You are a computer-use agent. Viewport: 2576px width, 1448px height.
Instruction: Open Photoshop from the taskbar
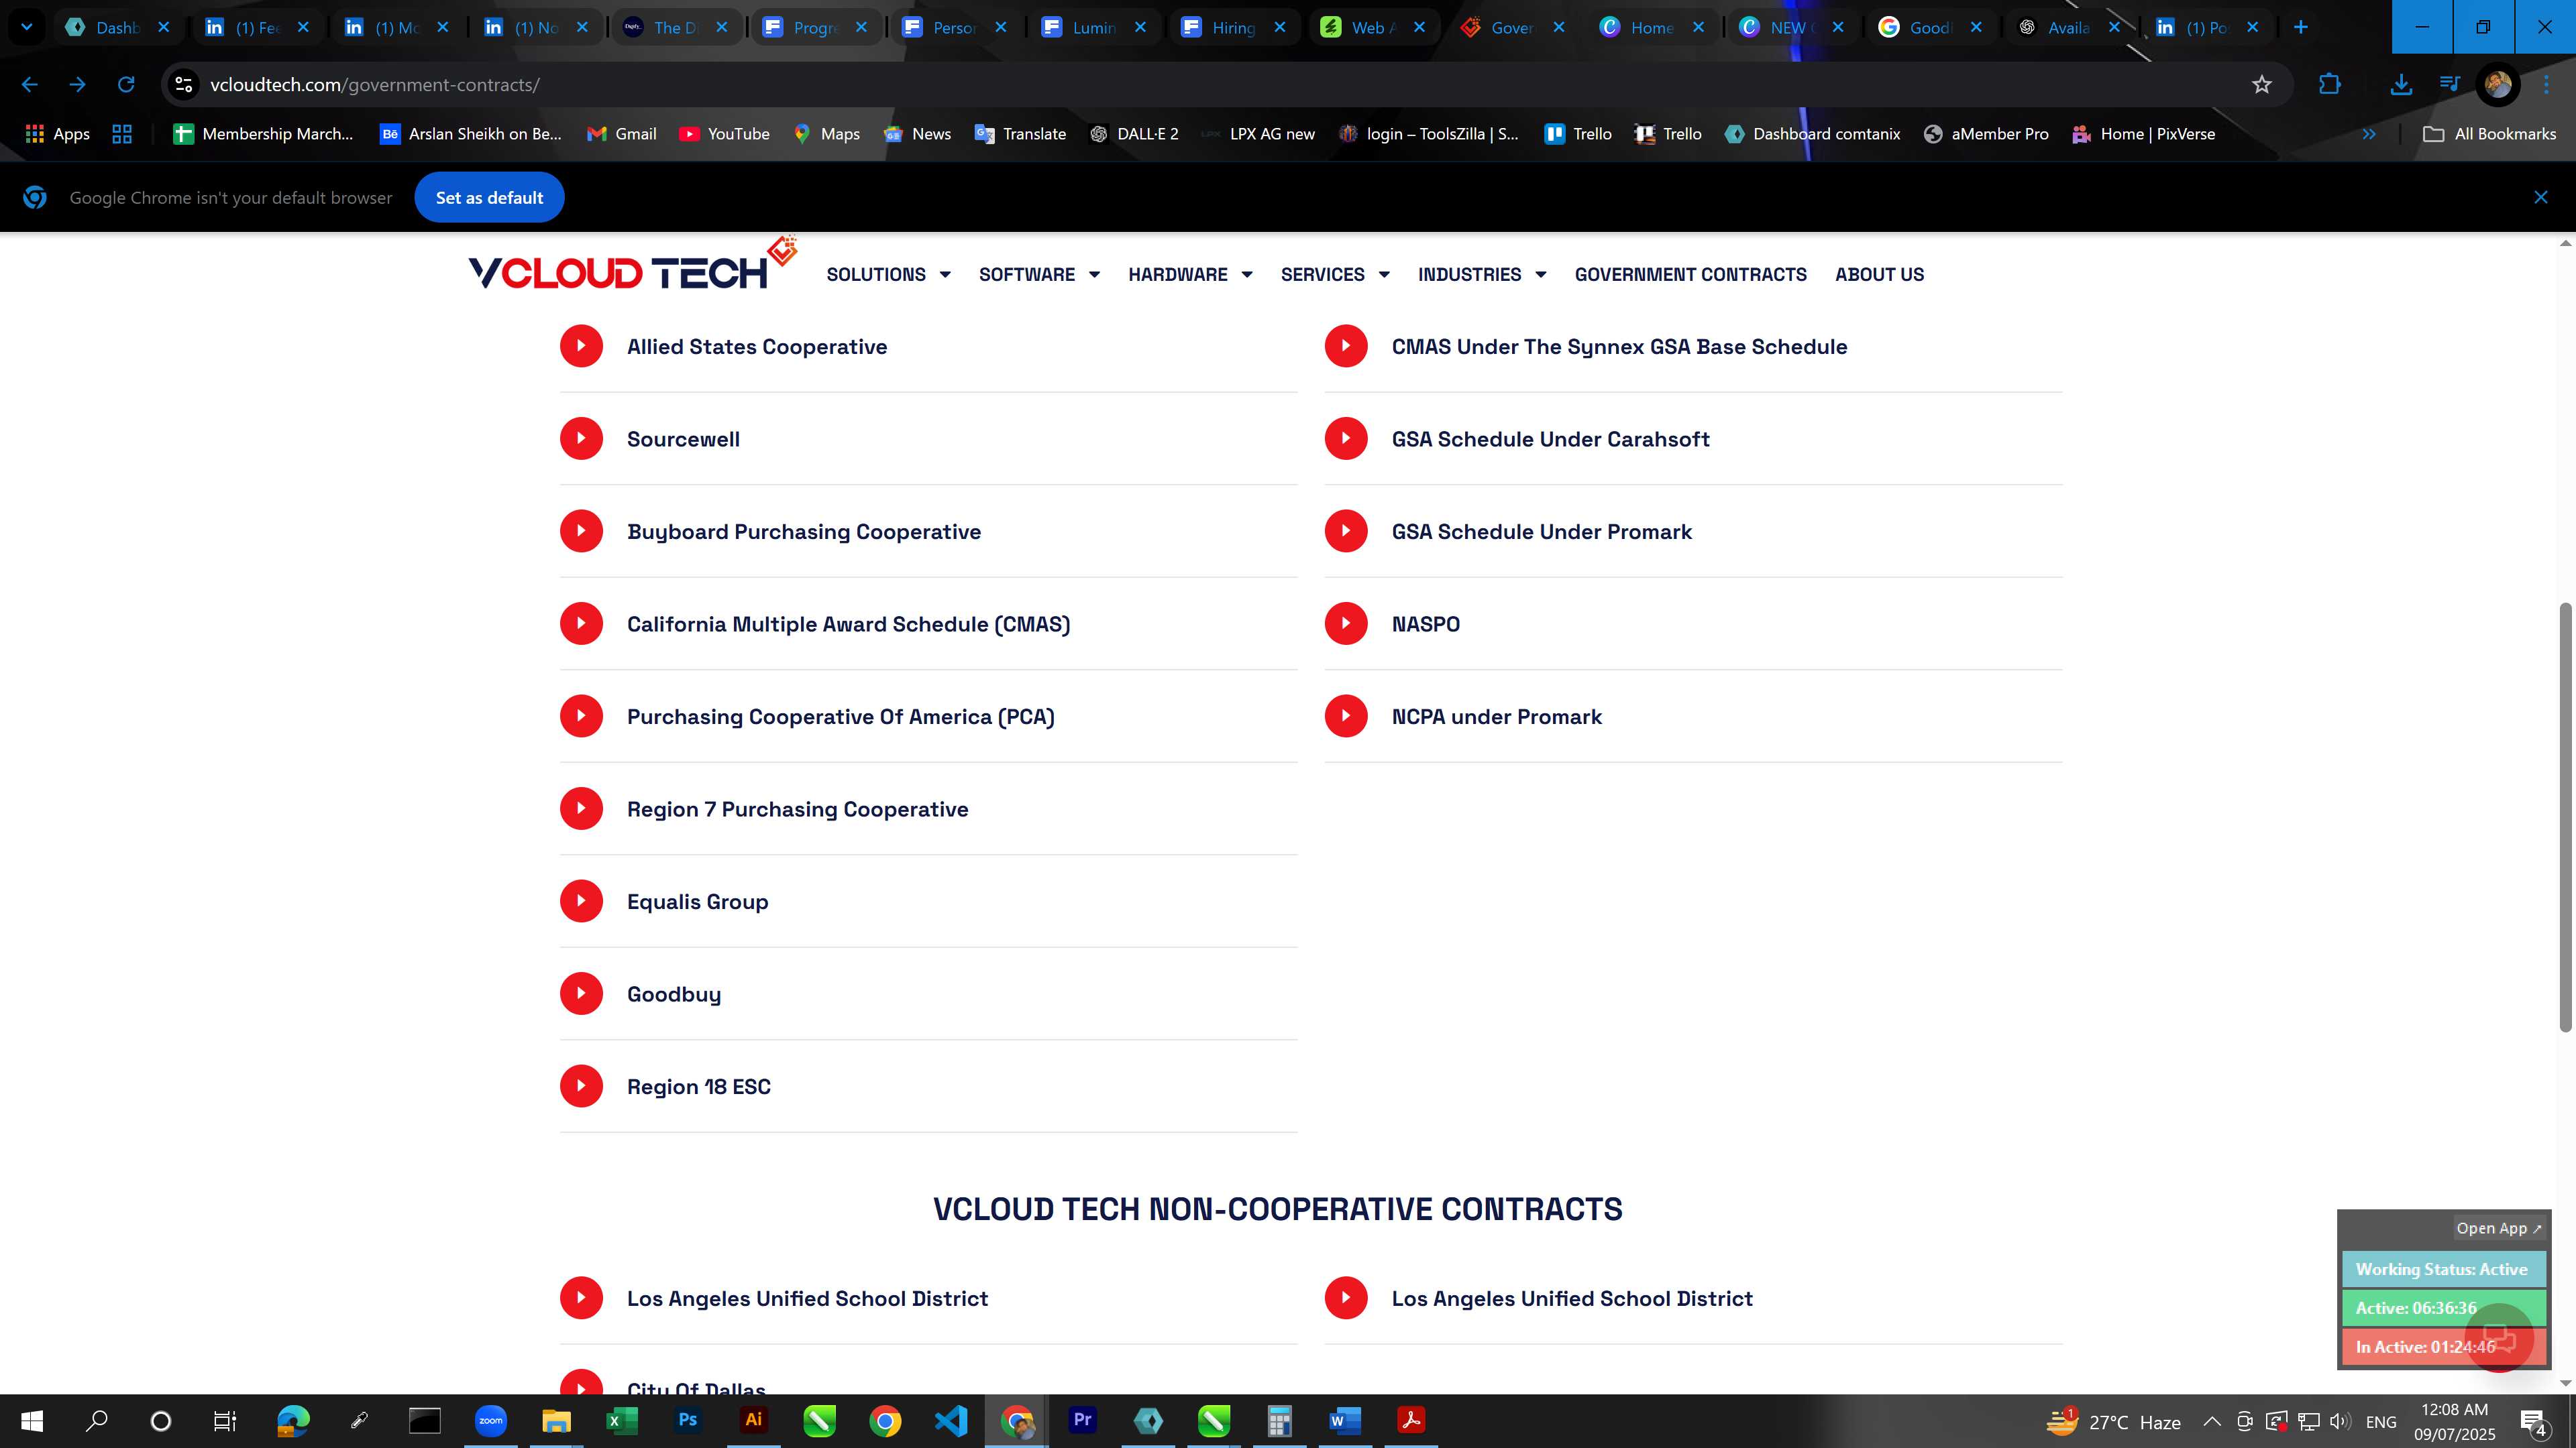[687, 1420]
